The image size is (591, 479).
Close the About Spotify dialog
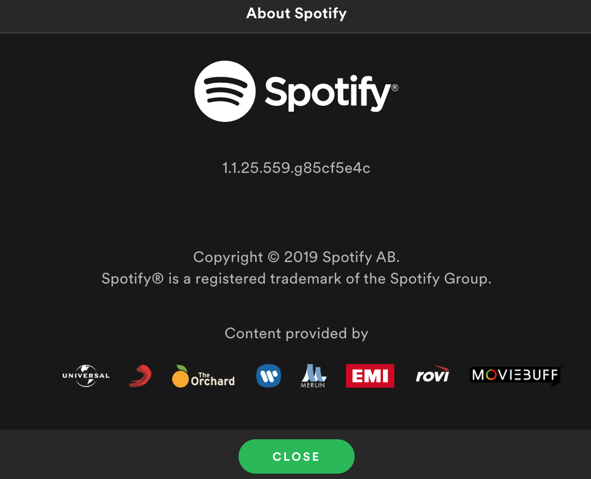point(296,456)
